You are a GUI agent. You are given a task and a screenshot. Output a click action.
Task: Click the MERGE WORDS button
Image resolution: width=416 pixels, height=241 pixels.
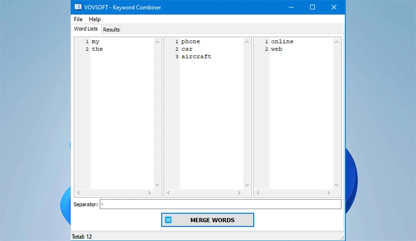[x=208, y=220]
